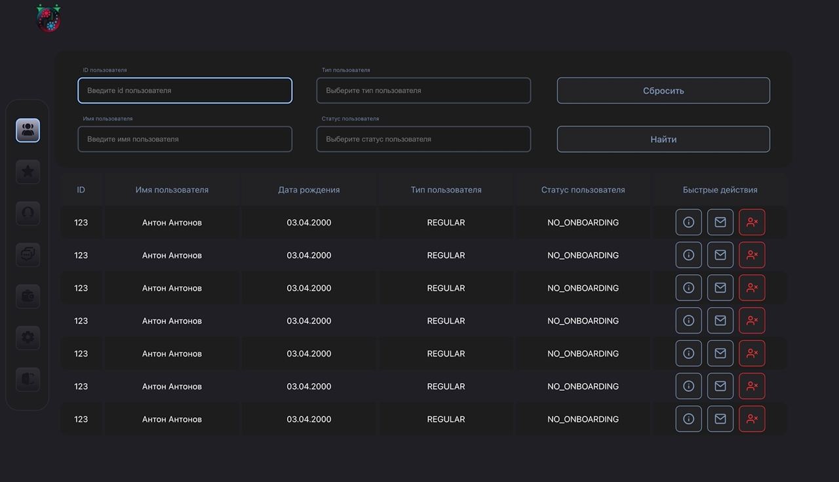Click the wallet icon in sidebar
839x482 pixels.
[28, 296]
